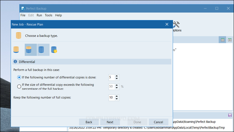Maximize the Perfect Backup window

pyautogui.click(x=217, y=9)
